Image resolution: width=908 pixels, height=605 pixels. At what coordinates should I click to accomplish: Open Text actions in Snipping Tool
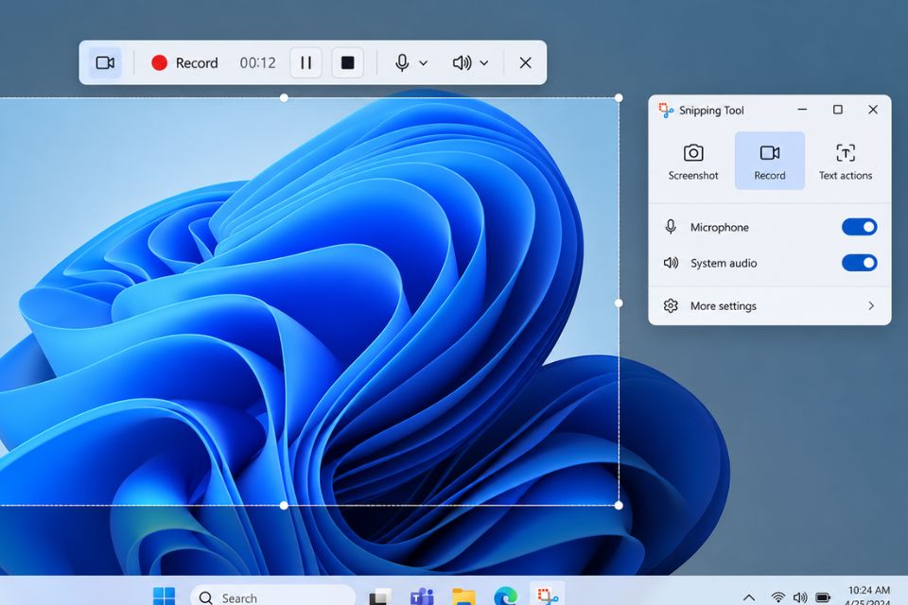coord(846,161)
